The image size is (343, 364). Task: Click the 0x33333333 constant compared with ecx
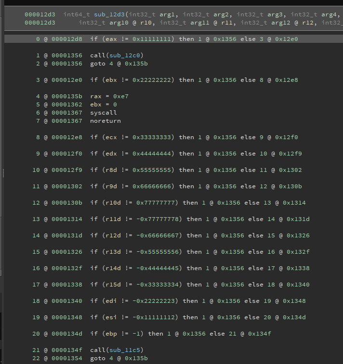(x=152, y=137)
